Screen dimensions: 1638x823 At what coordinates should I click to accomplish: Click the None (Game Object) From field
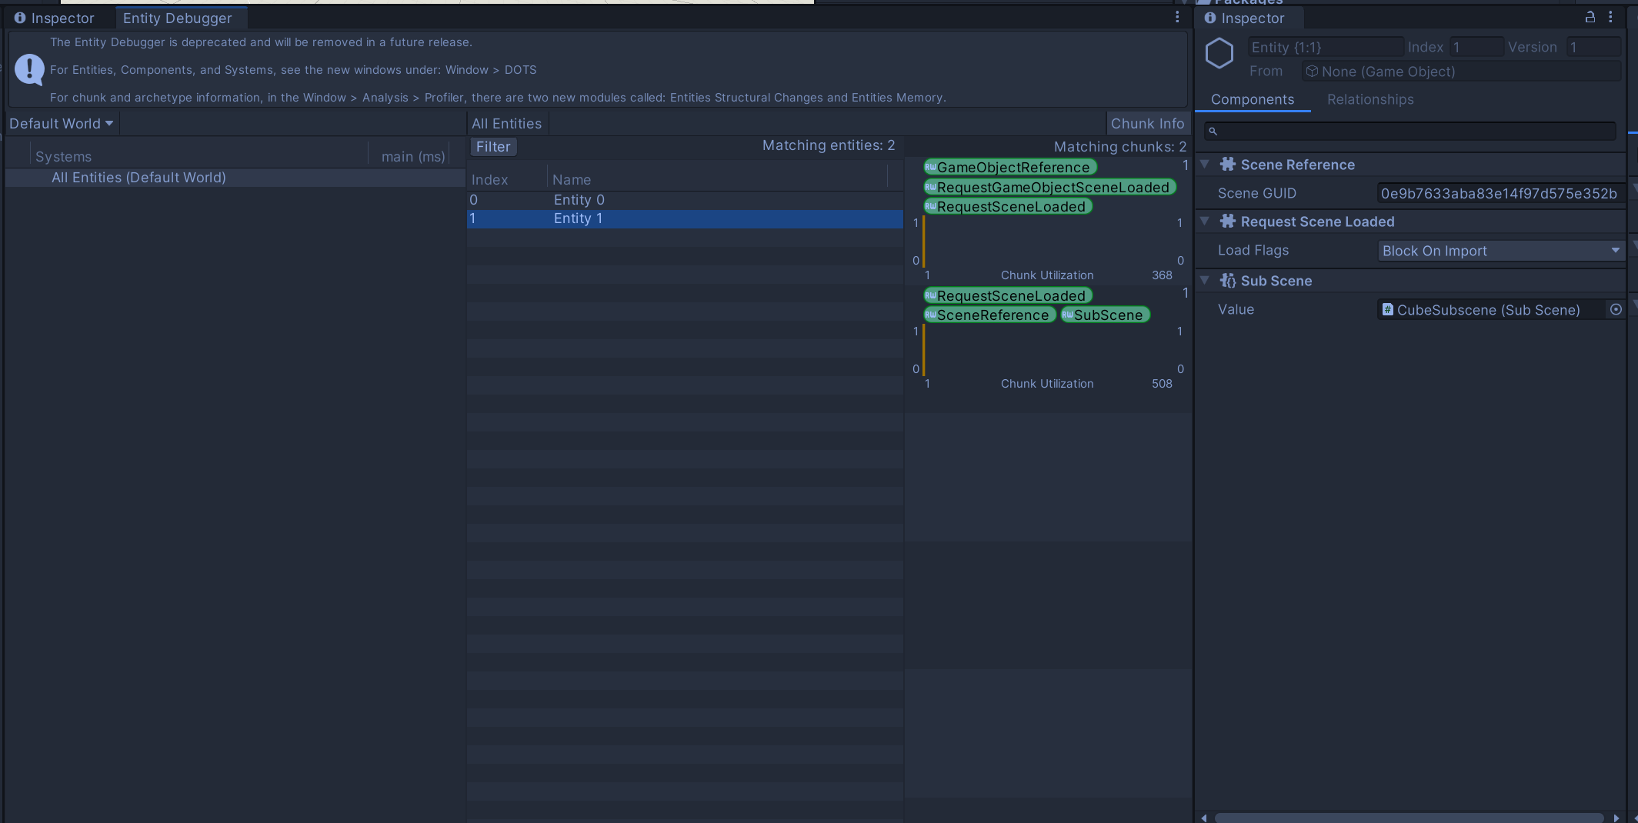[1461, 72]
